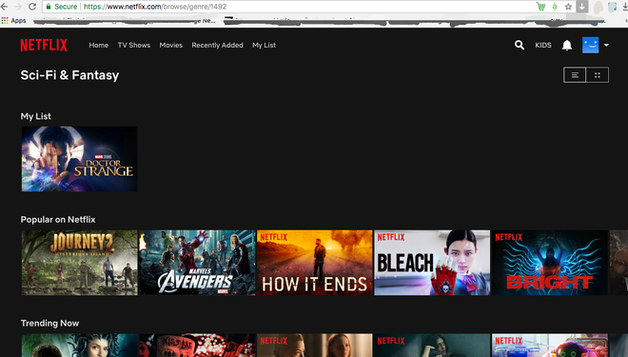The height and width of the screenshot is (357, 628).
Task: Click the blue profile avatar
Action: point(590,46)
